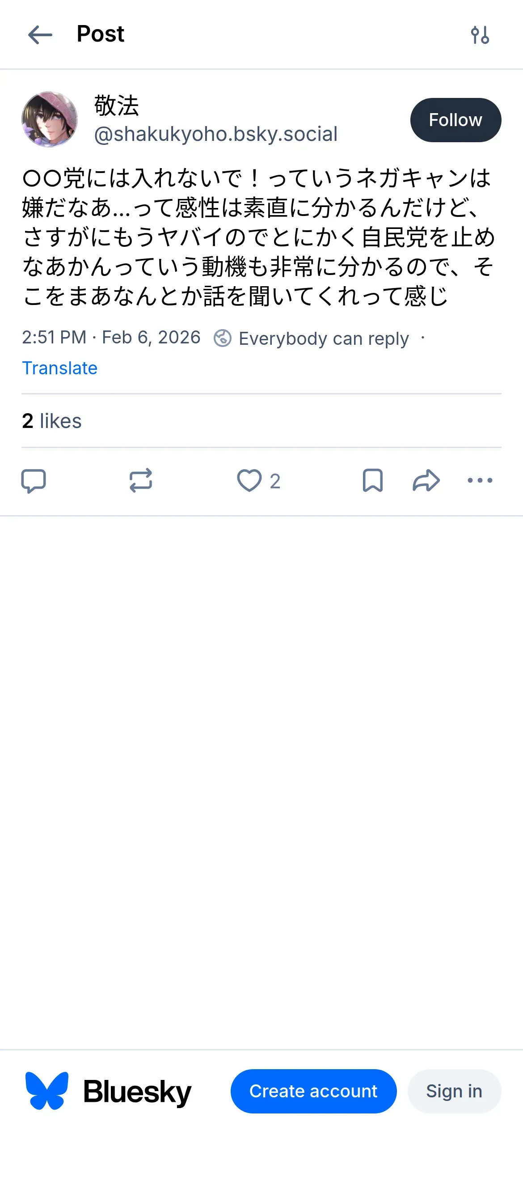Click the Bluesky butterfly logo

point(47,1091)
